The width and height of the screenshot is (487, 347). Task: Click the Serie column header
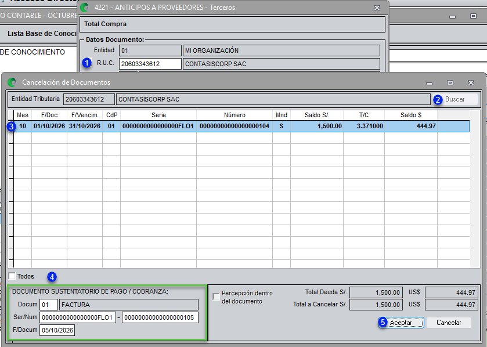pyautogui.click(x=158, y=115)
